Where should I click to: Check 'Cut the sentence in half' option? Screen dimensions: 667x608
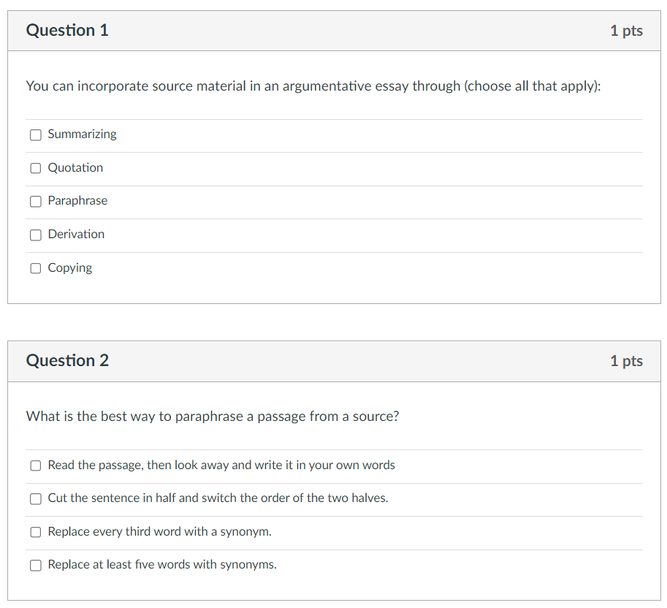click(36, 498)
